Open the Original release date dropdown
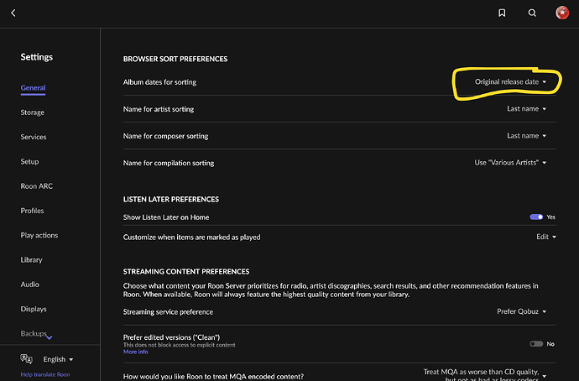579x381 pixels. pos(510,81)
